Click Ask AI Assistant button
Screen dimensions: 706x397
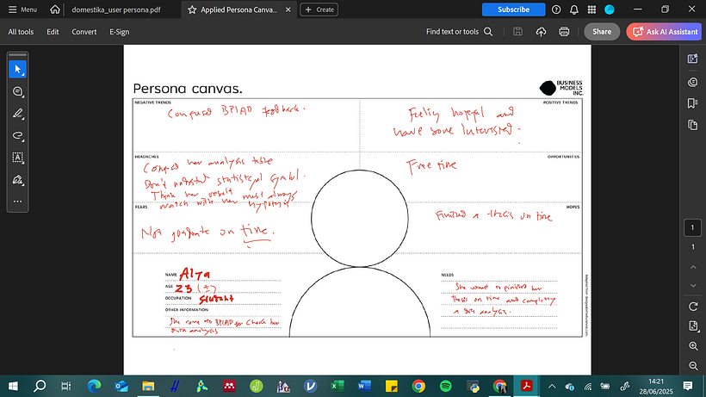(x=664, y=32)
